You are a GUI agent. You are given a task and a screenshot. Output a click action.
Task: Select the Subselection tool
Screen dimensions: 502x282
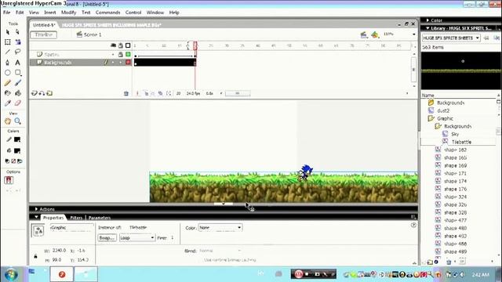(17, 32)
